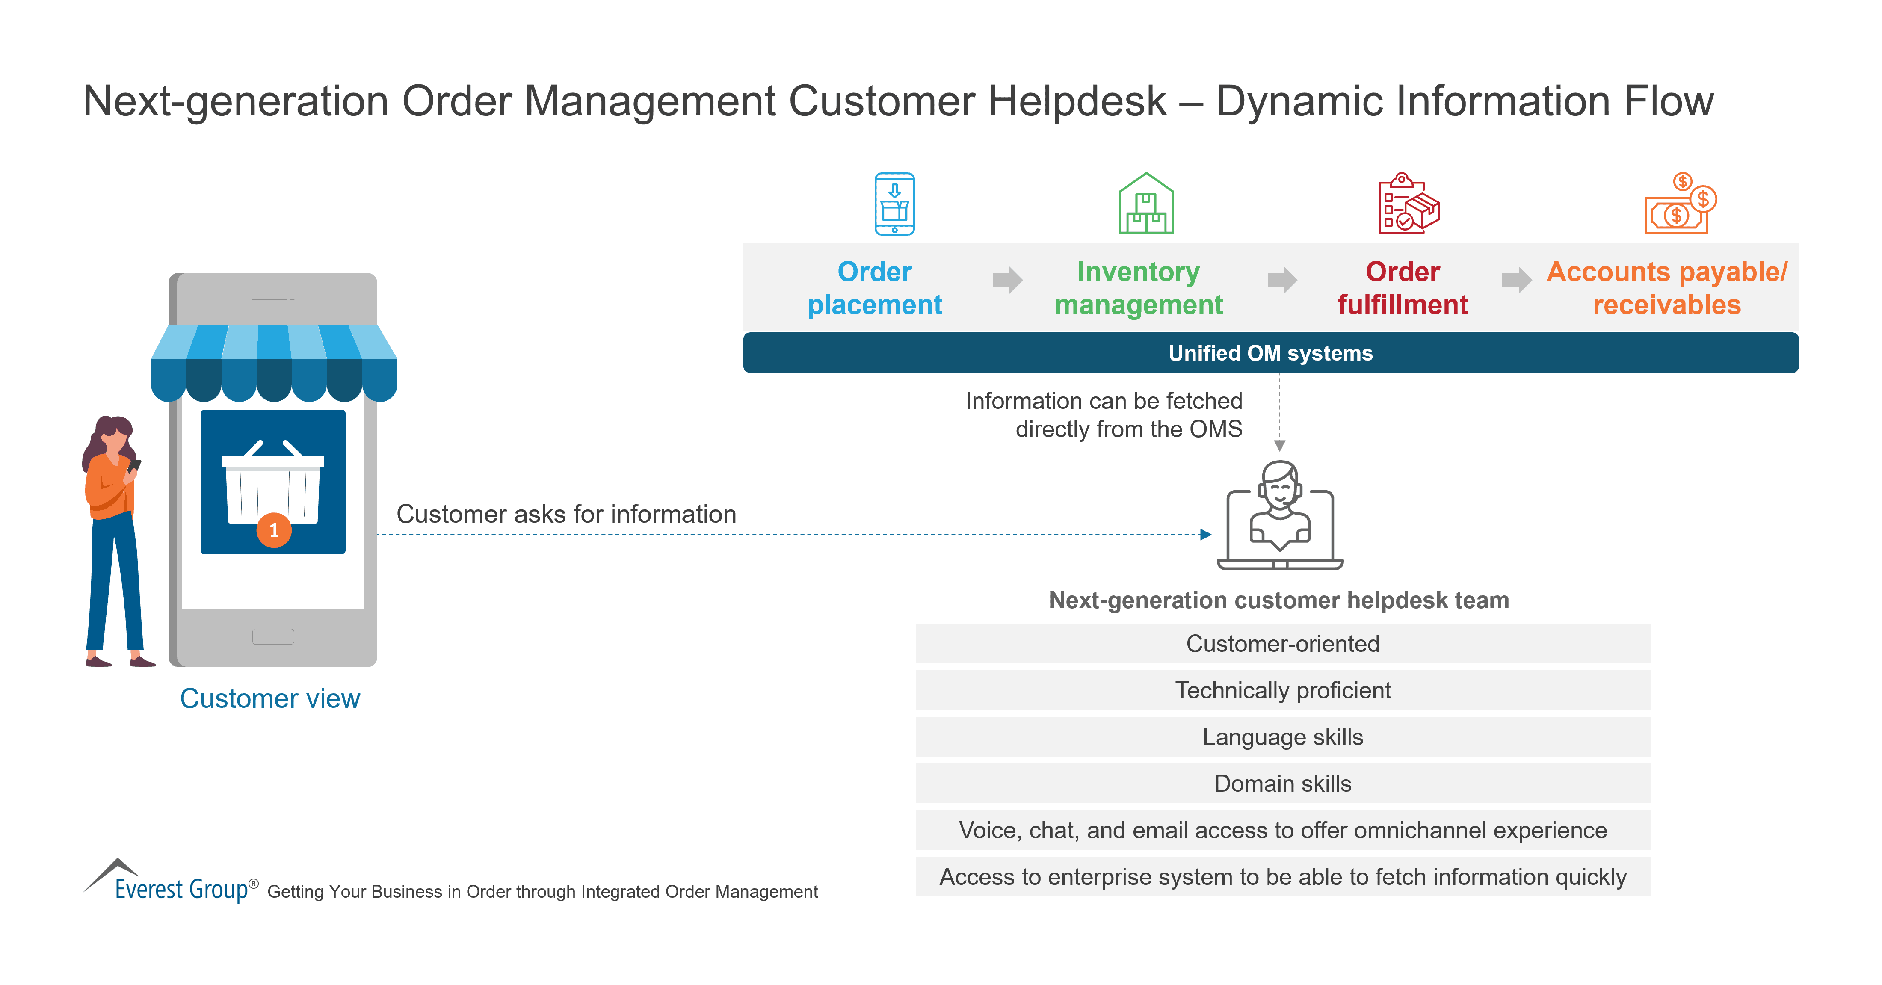This screenshot has height=985, width=1882.
Task: Select the Order fulfillment label
Action: [x=1403, y=288]
